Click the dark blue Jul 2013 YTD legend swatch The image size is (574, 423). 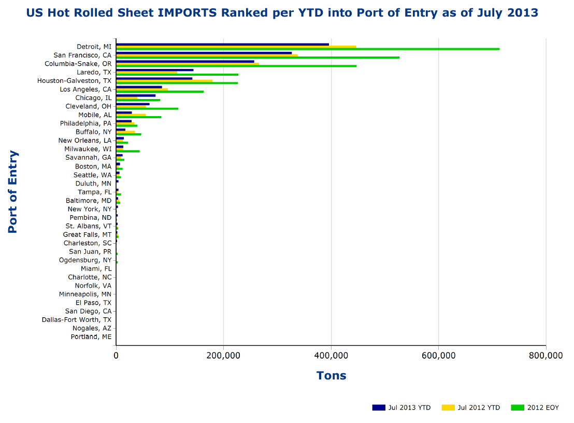(378, 407)
